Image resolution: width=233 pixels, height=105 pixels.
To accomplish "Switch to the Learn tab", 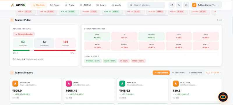I will click(x=101, y=5).
